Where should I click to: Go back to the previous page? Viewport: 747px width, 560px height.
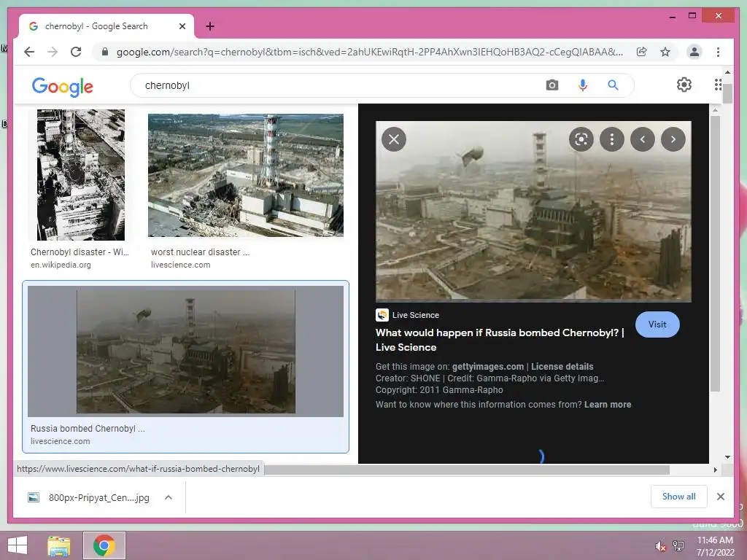tap(29, 52)
